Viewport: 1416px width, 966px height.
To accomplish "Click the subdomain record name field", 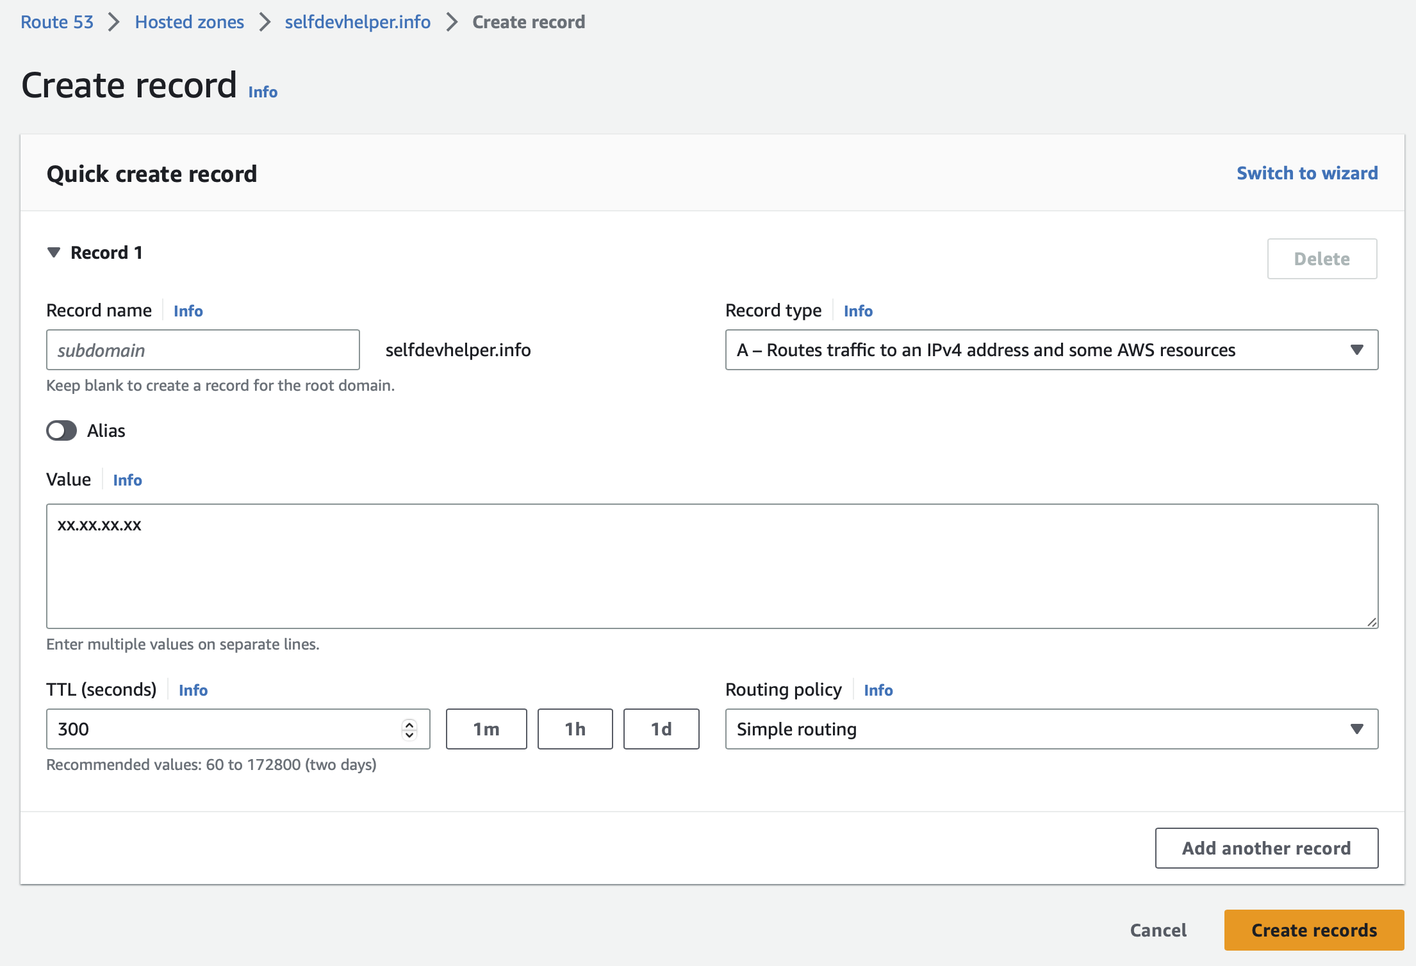I will click(x=202, y=350).
